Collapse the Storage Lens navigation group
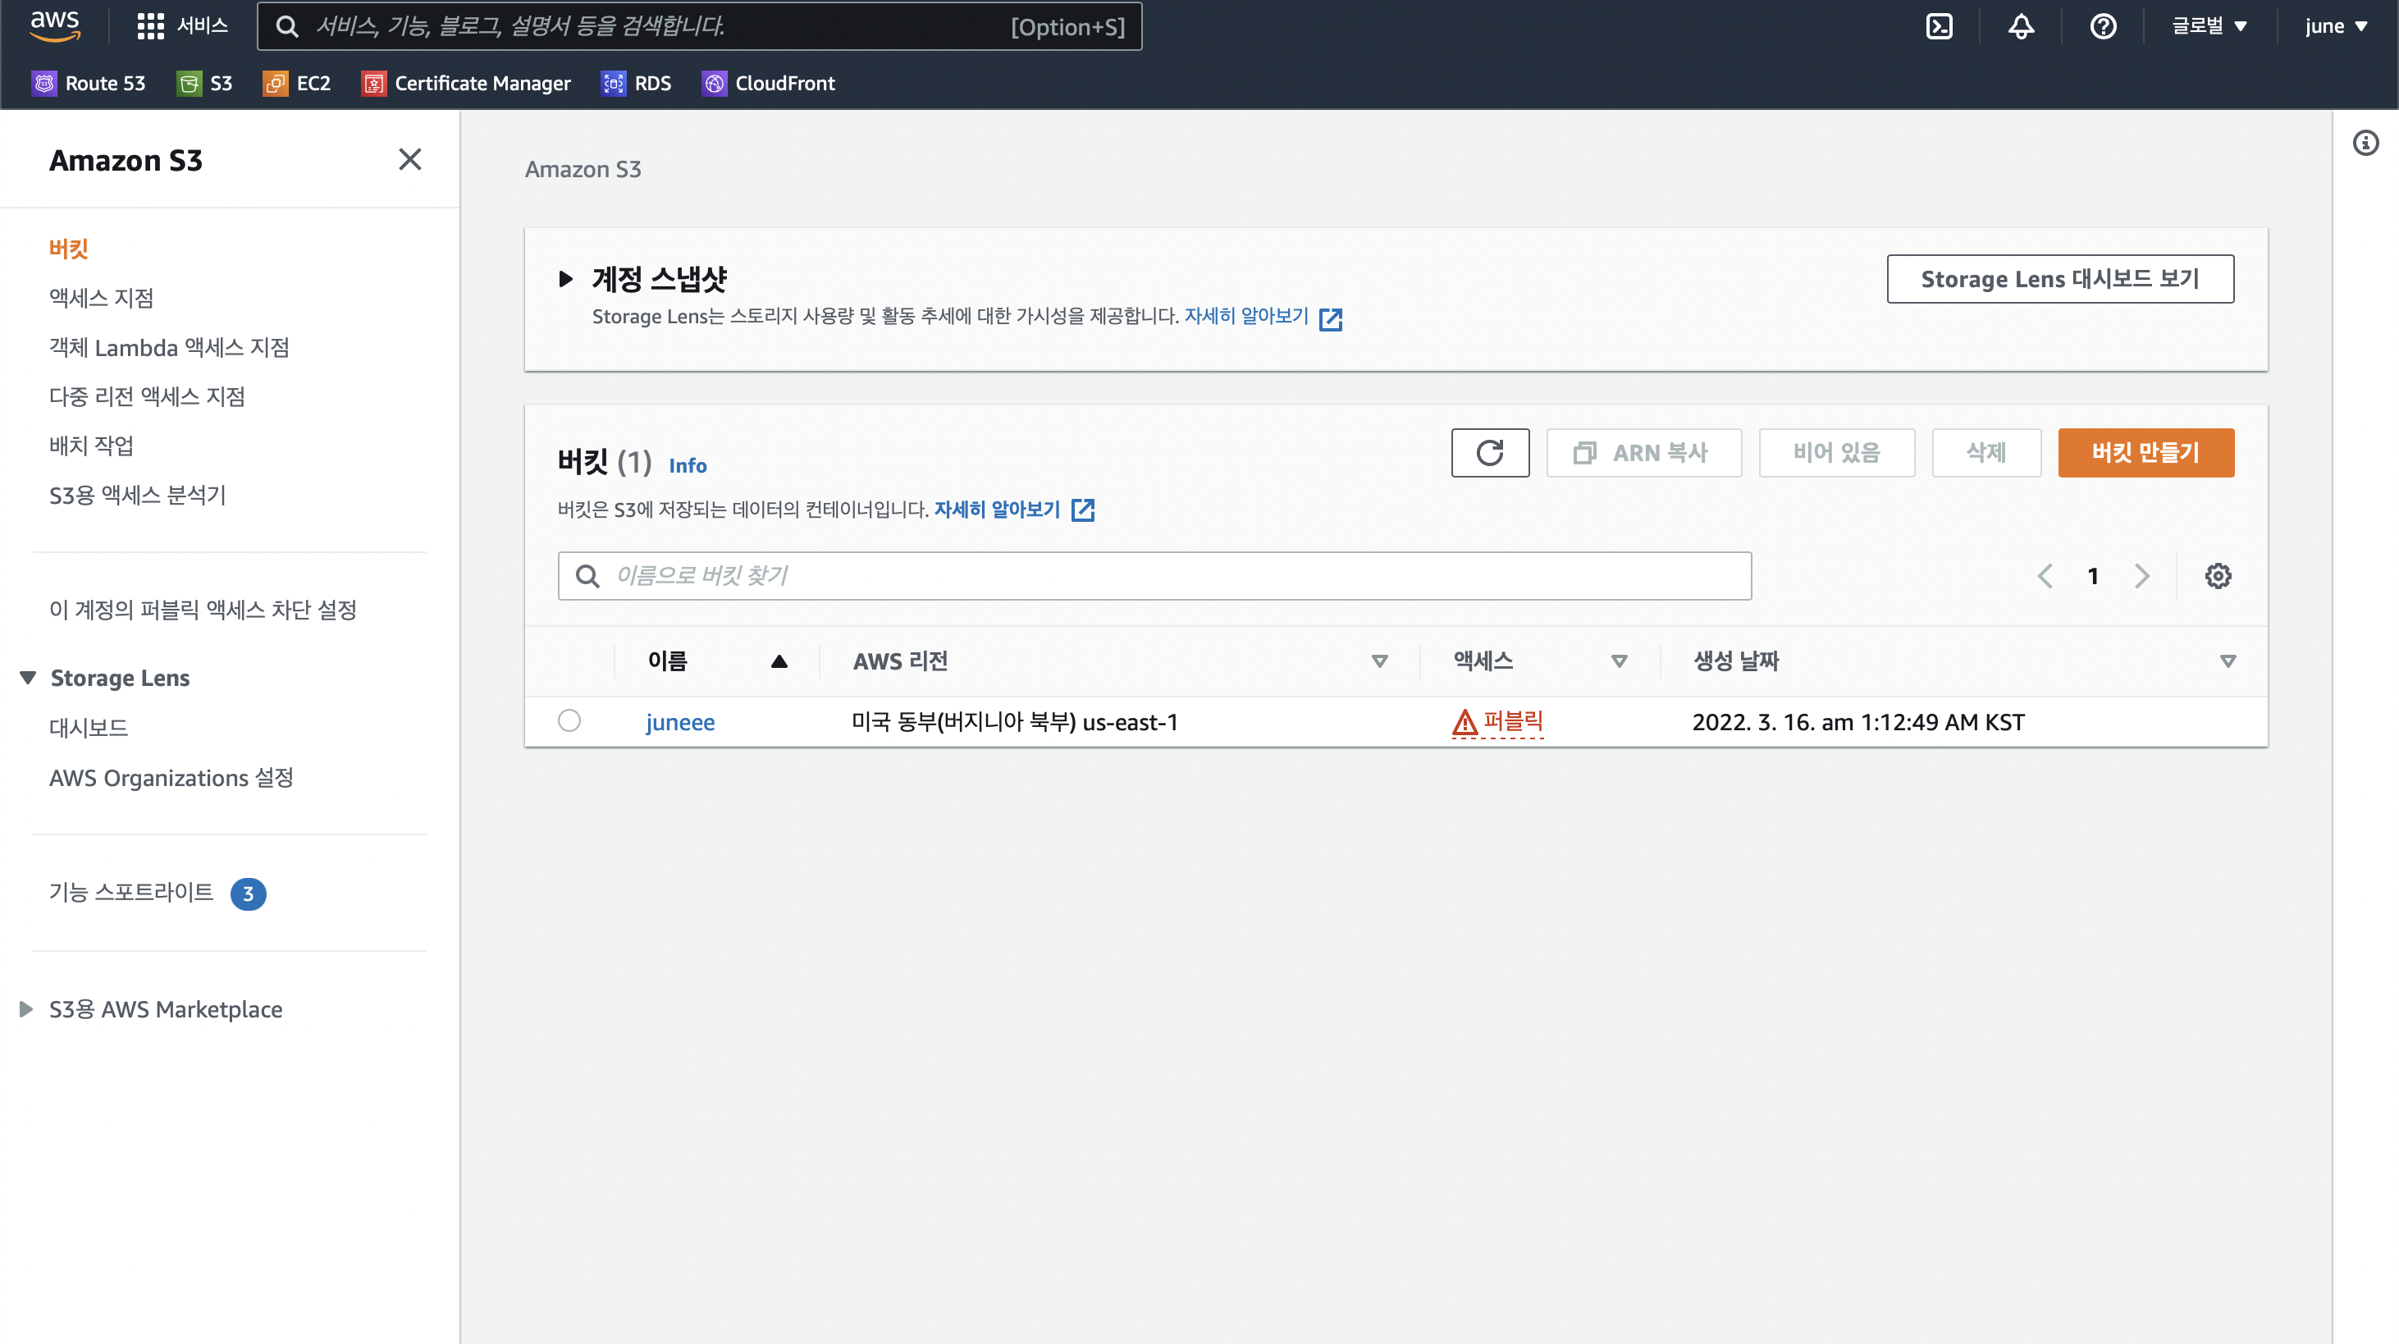2399x1344 pixels. pos(28,677)
